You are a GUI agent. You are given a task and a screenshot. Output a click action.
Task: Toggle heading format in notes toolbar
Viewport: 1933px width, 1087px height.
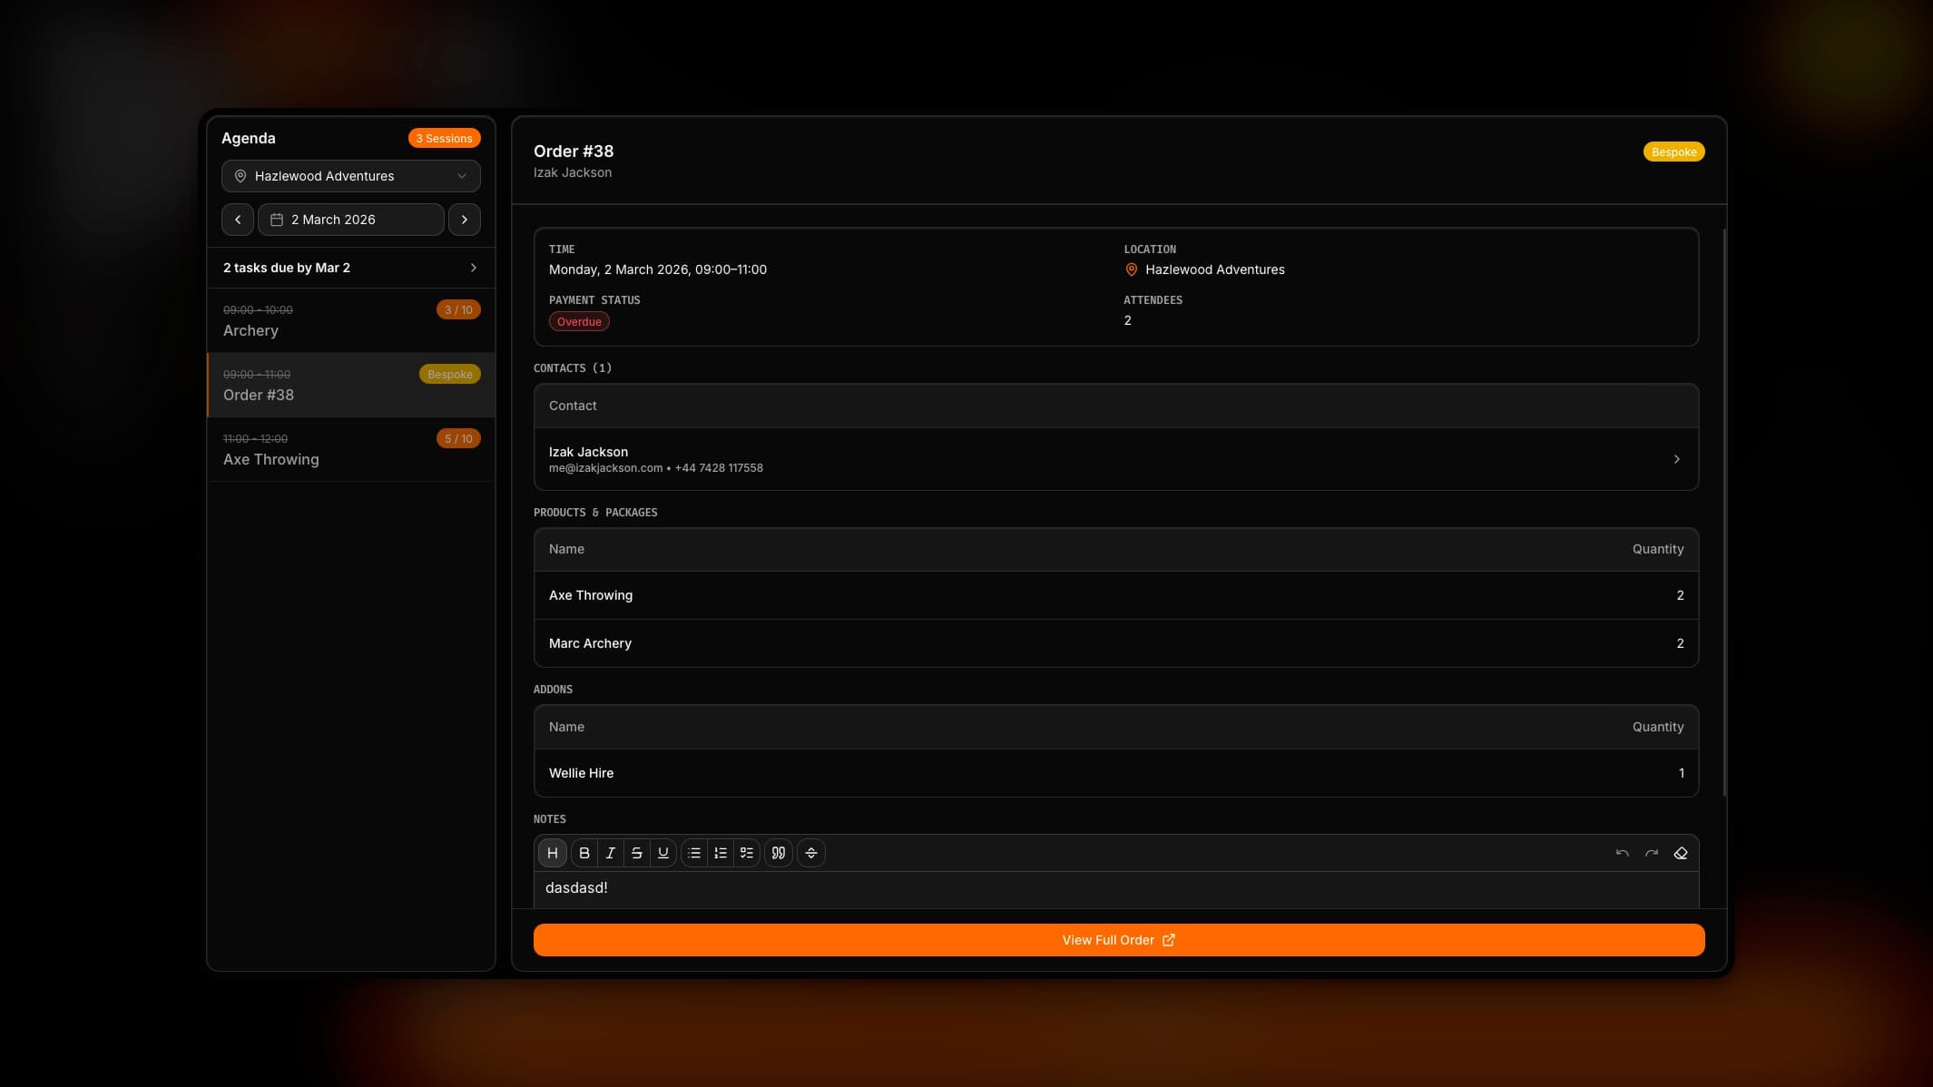pyautogui.click(x=552, y=853)
